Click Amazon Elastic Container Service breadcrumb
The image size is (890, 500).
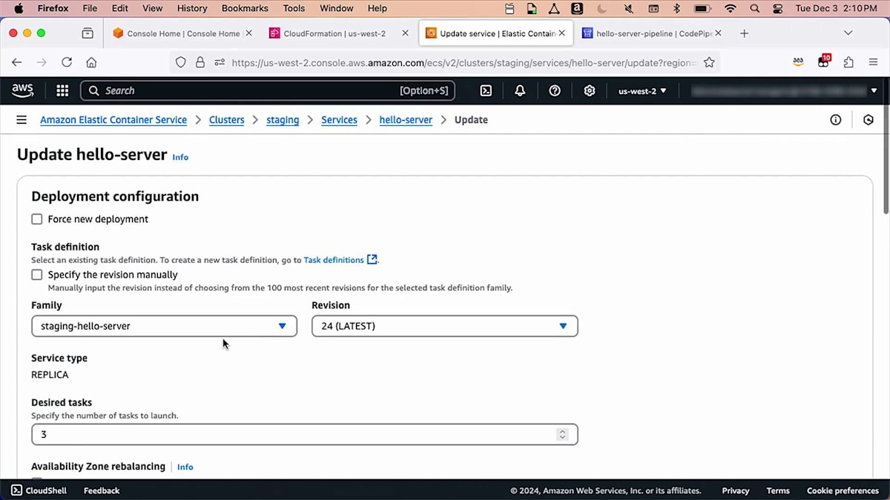113,120
